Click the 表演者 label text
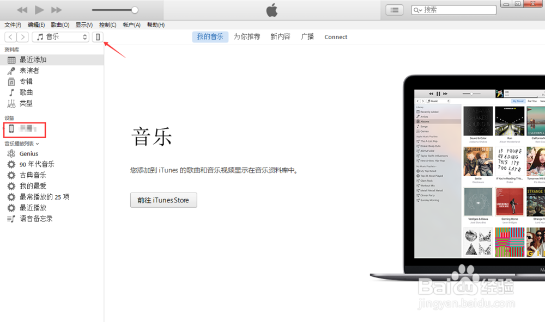 (29, 71)
